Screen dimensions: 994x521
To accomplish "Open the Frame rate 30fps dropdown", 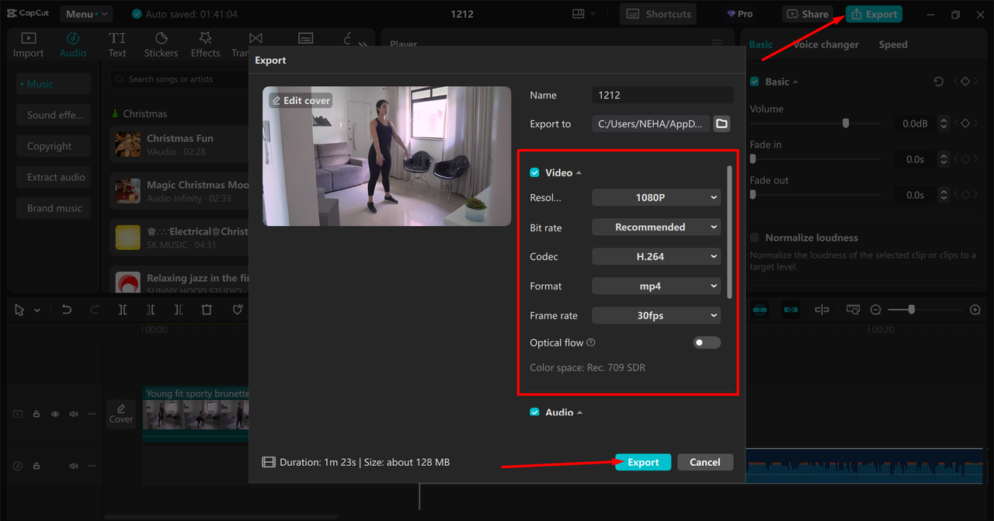I will click(656, 316).
